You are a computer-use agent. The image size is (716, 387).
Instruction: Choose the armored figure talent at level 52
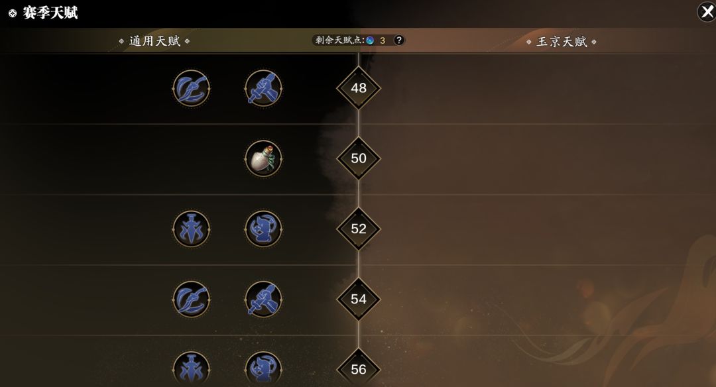[263, 229]
